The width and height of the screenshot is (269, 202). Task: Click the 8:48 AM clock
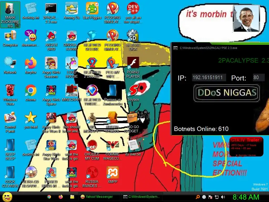click(246, 197)
